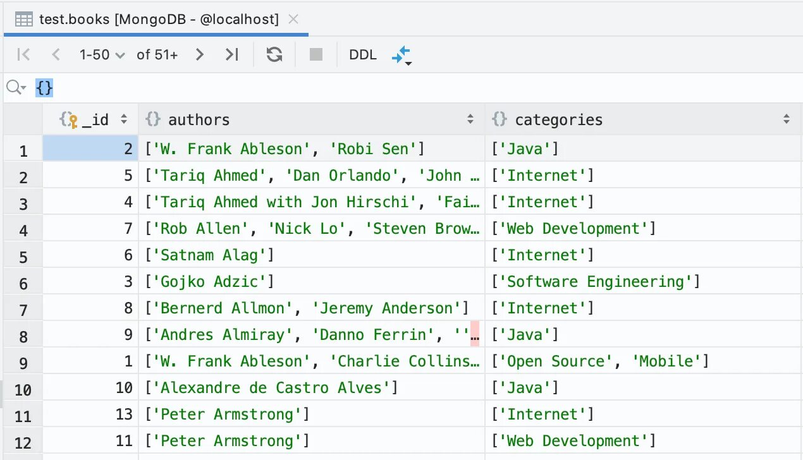Viewport: 803px width, 460px height.
Task: Close the test.books tab
Action: click(293, 19)
